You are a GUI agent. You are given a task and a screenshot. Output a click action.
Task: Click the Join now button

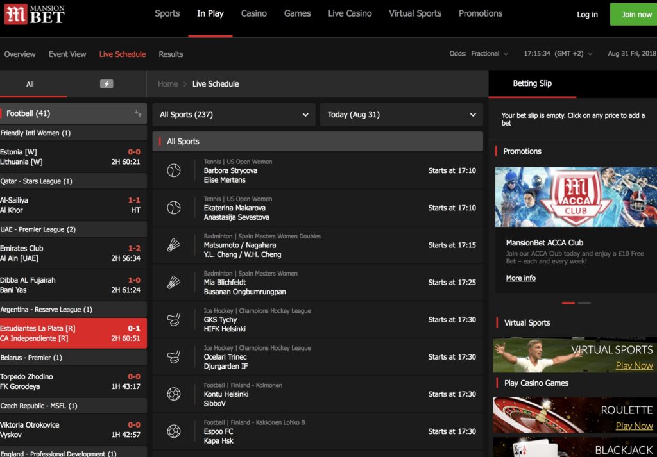635,15
